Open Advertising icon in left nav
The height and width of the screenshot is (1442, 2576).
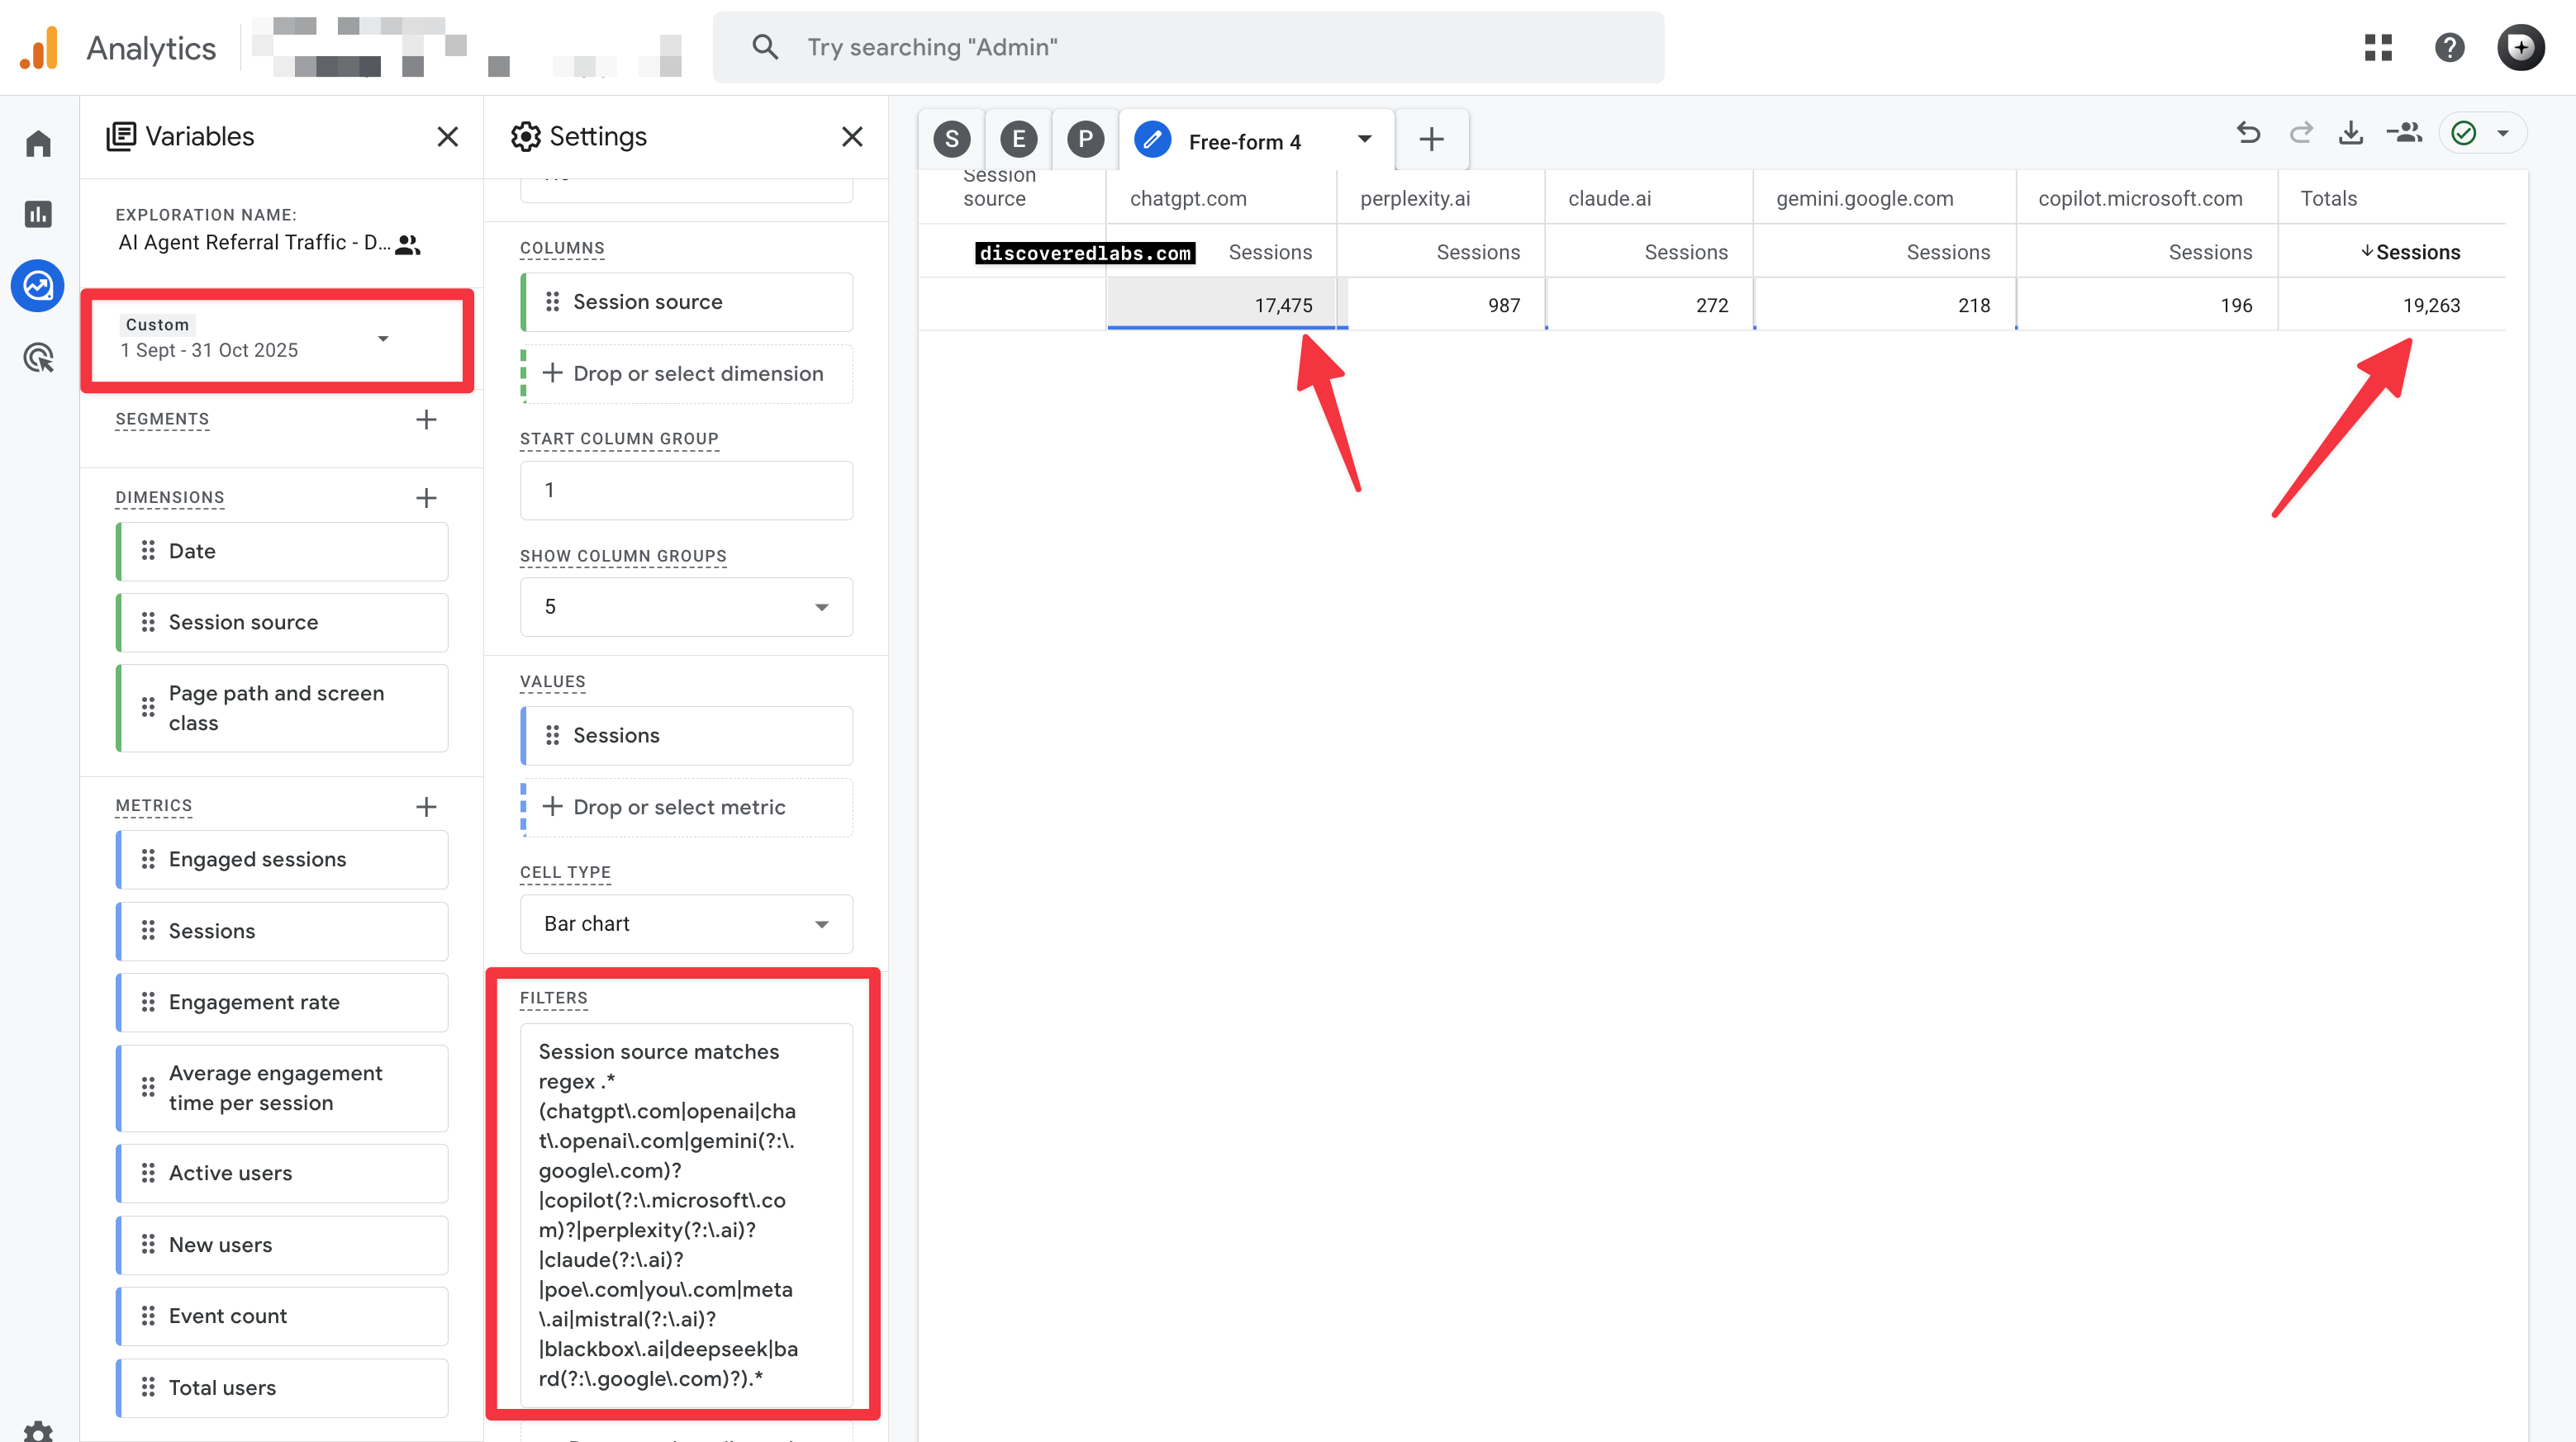(38, 358)
